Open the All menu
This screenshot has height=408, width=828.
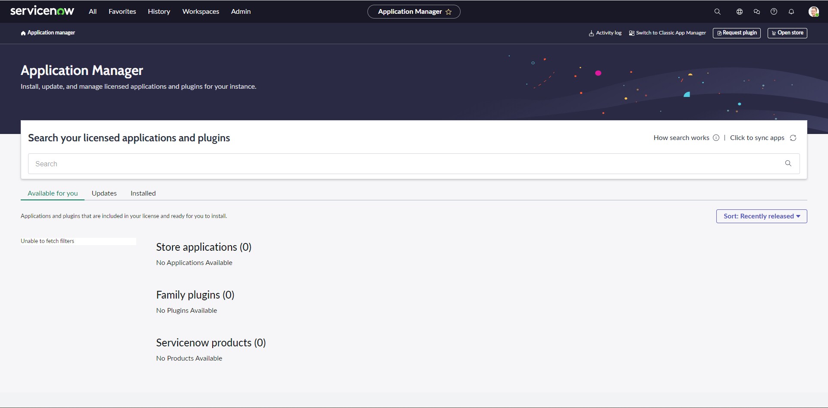93,12
